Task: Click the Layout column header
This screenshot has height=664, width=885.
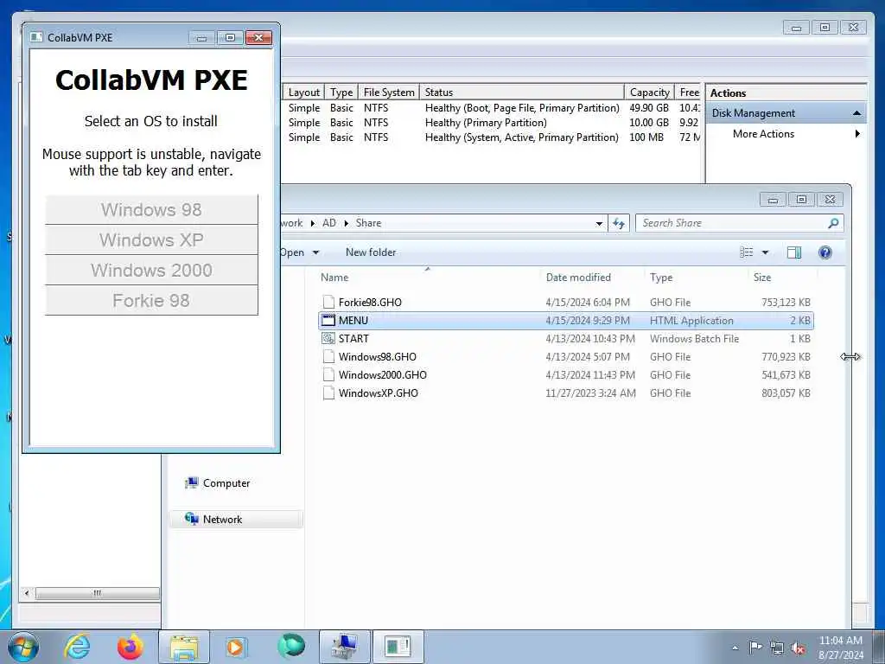Action: [303, 92]
